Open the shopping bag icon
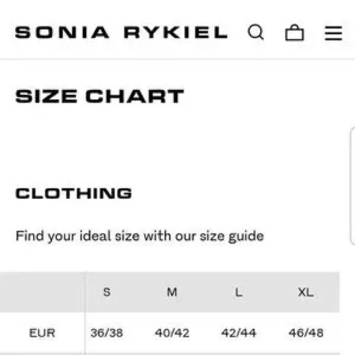This screenshot has width=355, height=355. (294, 32)
